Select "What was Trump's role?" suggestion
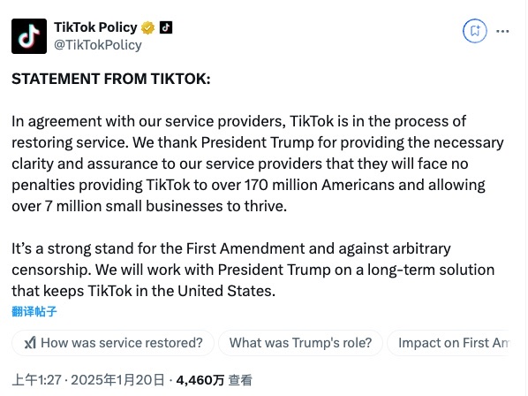 point(300,343)
